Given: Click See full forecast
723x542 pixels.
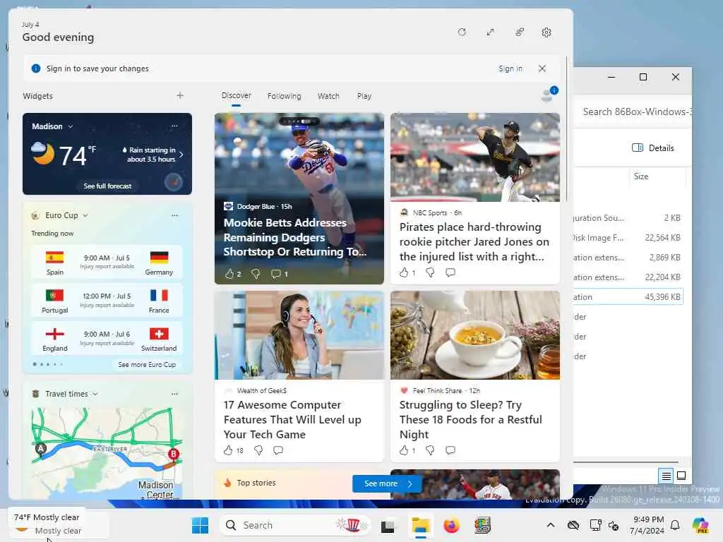Looking at the screenshot, I should coord(107,186).
